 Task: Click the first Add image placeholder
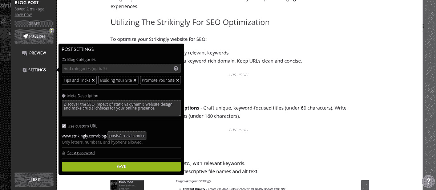pos(239,75)
